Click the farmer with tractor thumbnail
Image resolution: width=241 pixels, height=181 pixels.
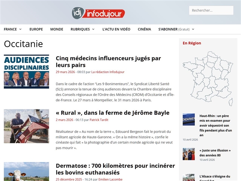pyautogui.click(x=26, y=126)
